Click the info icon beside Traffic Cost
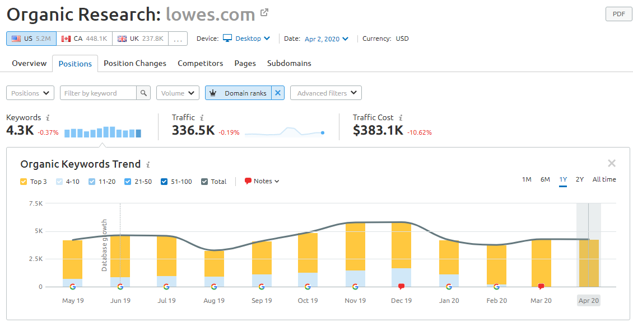The width and height of the screenshot is (633, 323). click(401, 117)
